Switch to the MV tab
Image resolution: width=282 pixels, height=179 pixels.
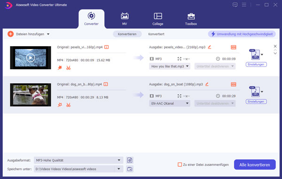125,19
